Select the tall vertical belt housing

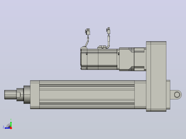(156, 76)
